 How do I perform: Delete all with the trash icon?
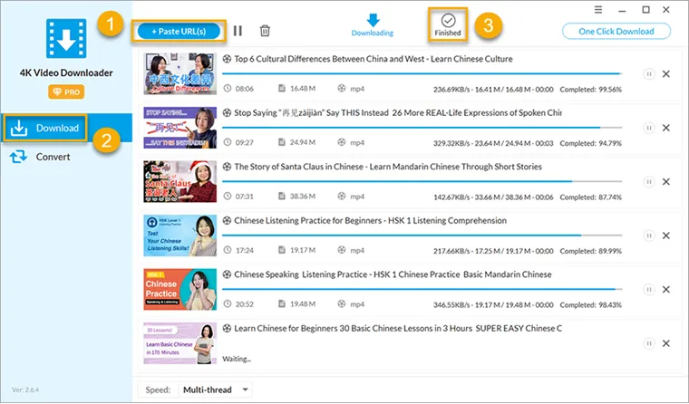click(265, 31)
